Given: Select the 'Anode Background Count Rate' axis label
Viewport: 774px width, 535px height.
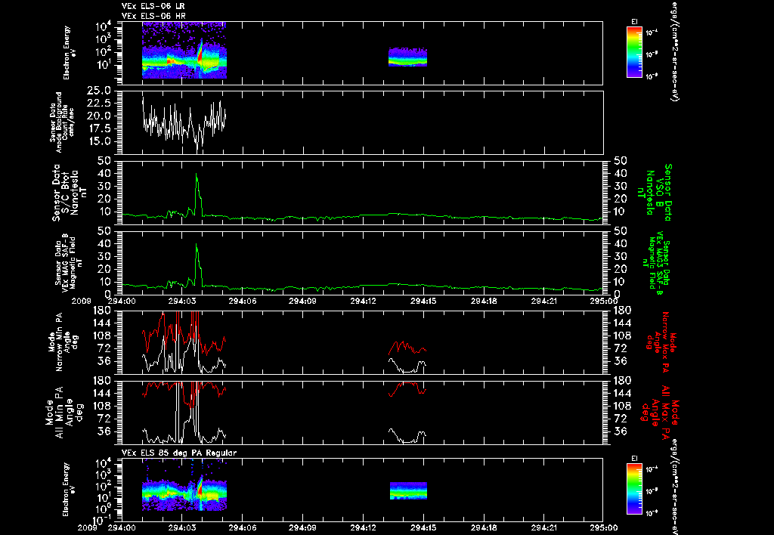Looking at the screenshot, I should [x=62, y=122].
